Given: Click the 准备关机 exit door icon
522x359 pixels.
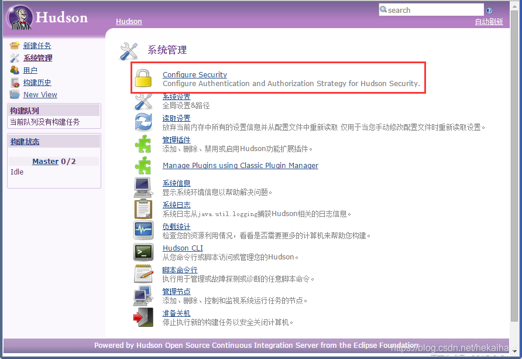Looking at the screenshot, I should coord(143,317).
